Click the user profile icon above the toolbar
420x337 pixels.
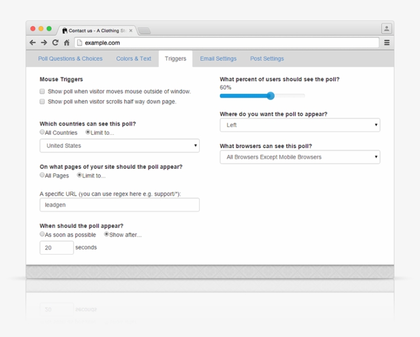pyautogui.click(x=387, y=28)
